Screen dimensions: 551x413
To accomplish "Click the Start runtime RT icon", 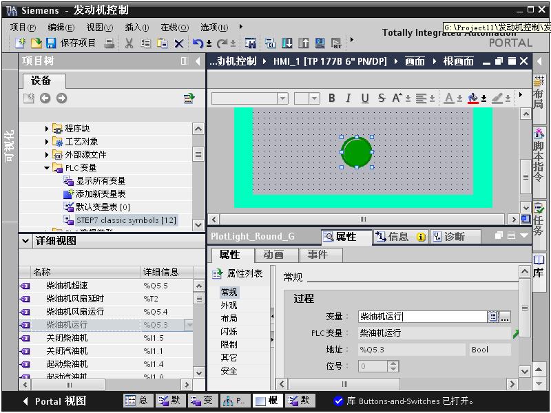I will 336,43.
